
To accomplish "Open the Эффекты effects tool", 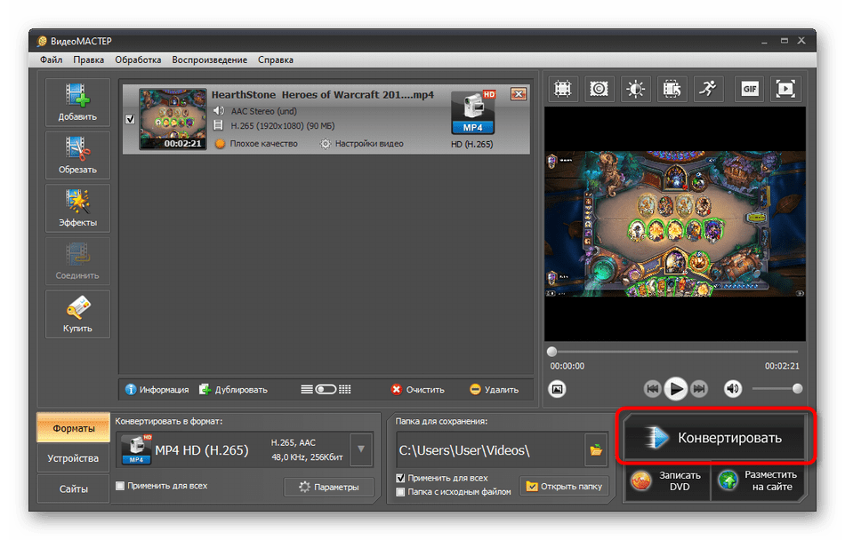I will point(77,208).
